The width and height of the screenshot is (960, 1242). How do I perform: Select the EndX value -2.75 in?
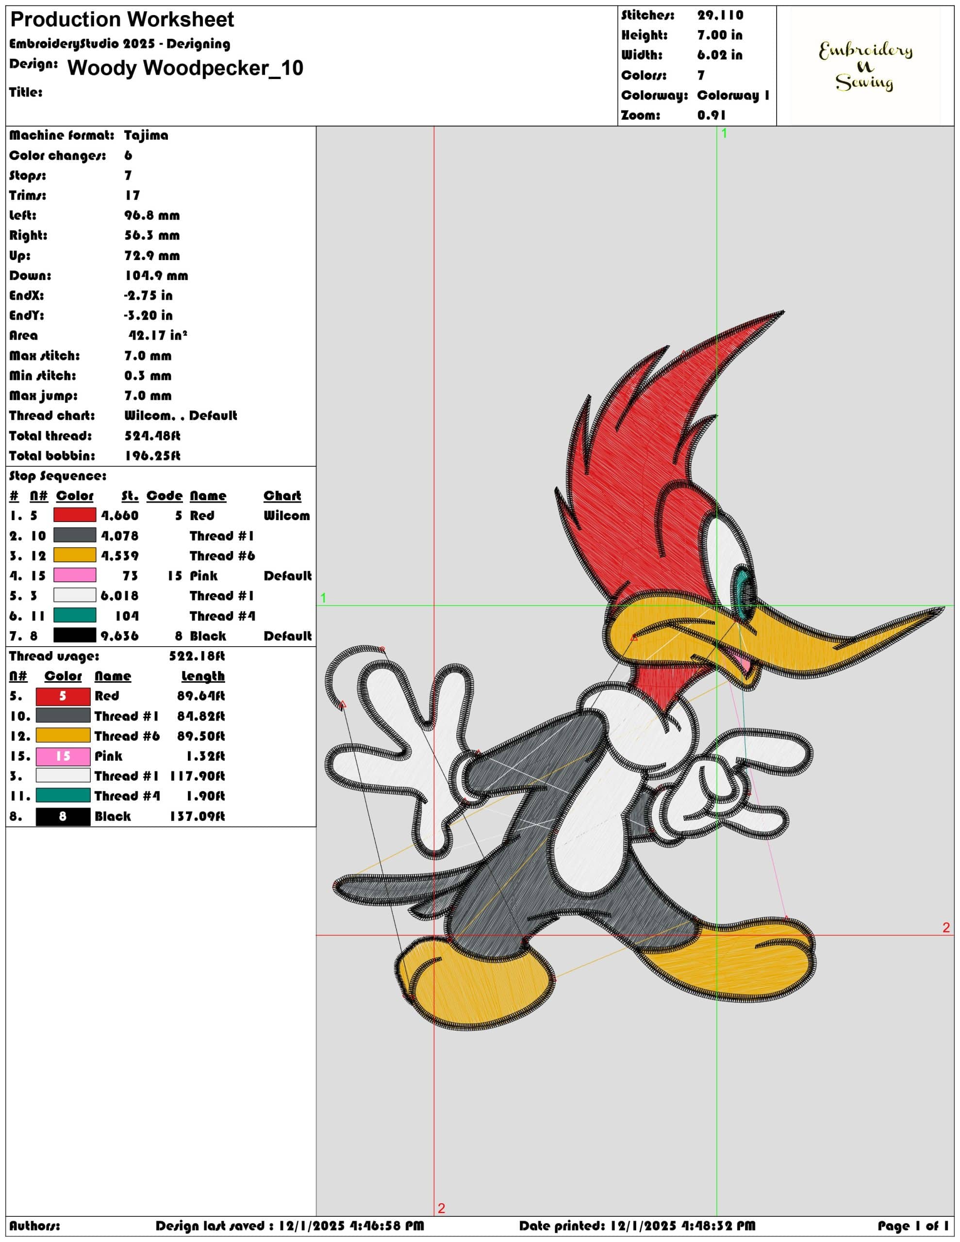click(x=148, y=296)
